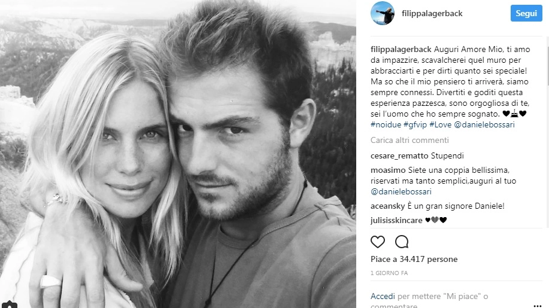This screenshot has width=549, height=308.
Task: Open the 1 GIORNO FA timestamp
Action: pyautogui.click(x=389, y=273)
